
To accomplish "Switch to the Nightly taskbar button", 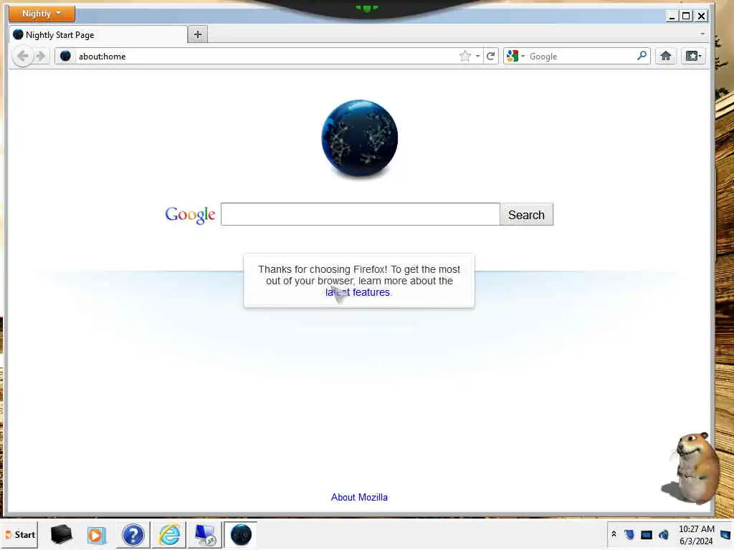I will (241, 534).
